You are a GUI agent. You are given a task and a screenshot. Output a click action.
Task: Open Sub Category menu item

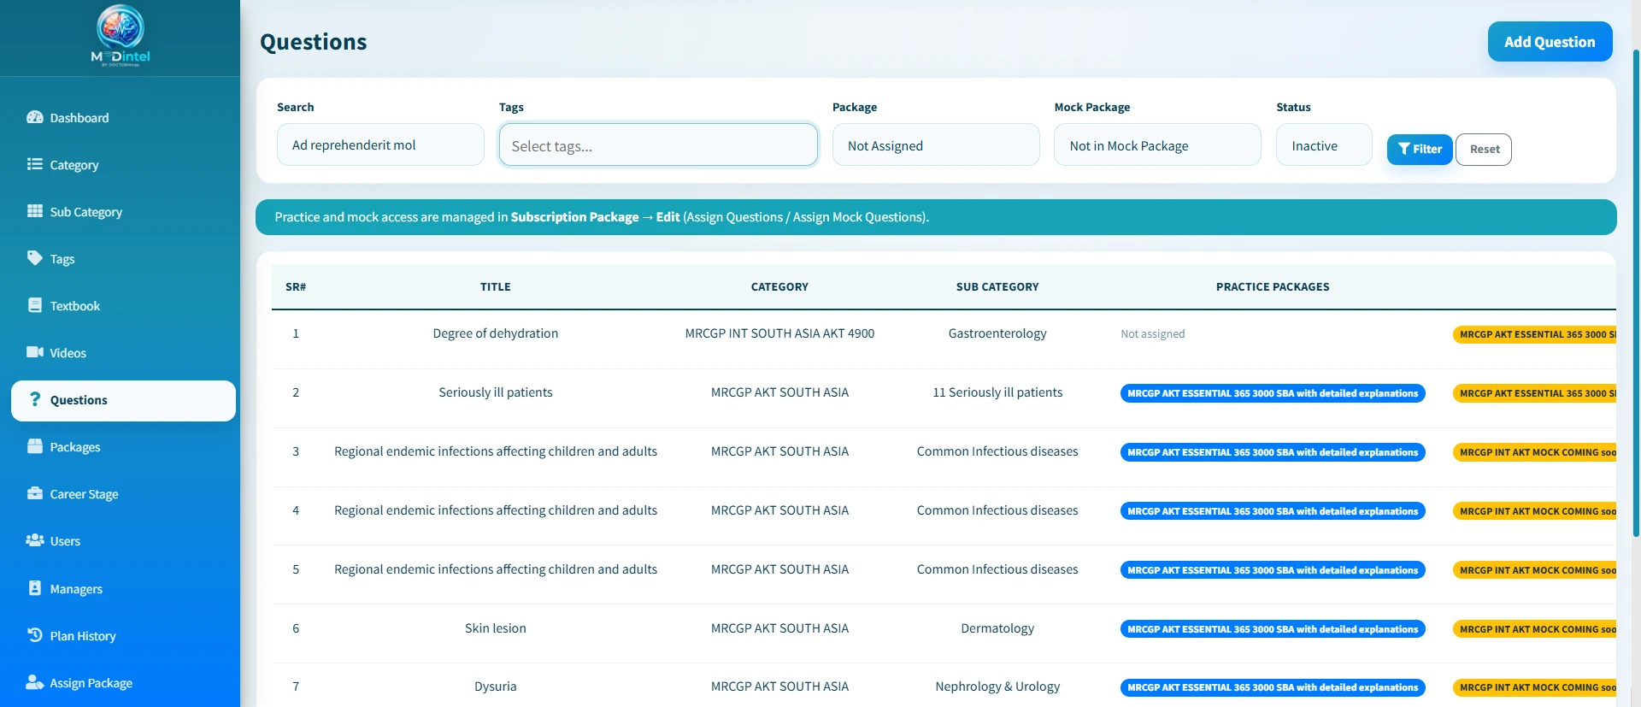pyautogui.click(x=123, y=212)
